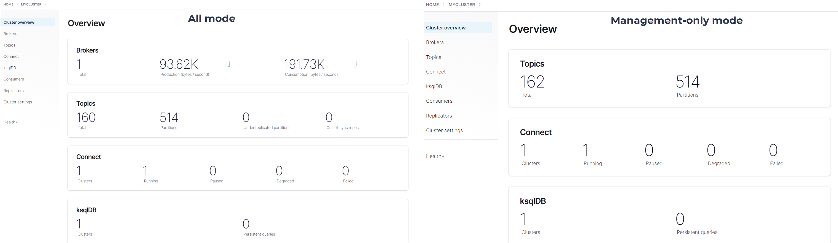Click the 162 total topics figure

(x=532, y=82)
